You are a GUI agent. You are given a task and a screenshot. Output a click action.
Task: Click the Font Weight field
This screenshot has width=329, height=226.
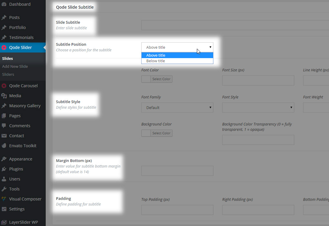(316, 108)
